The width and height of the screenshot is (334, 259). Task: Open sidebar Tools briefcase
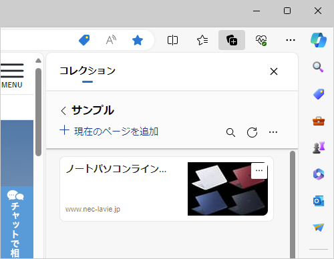(x=319, y=121)
